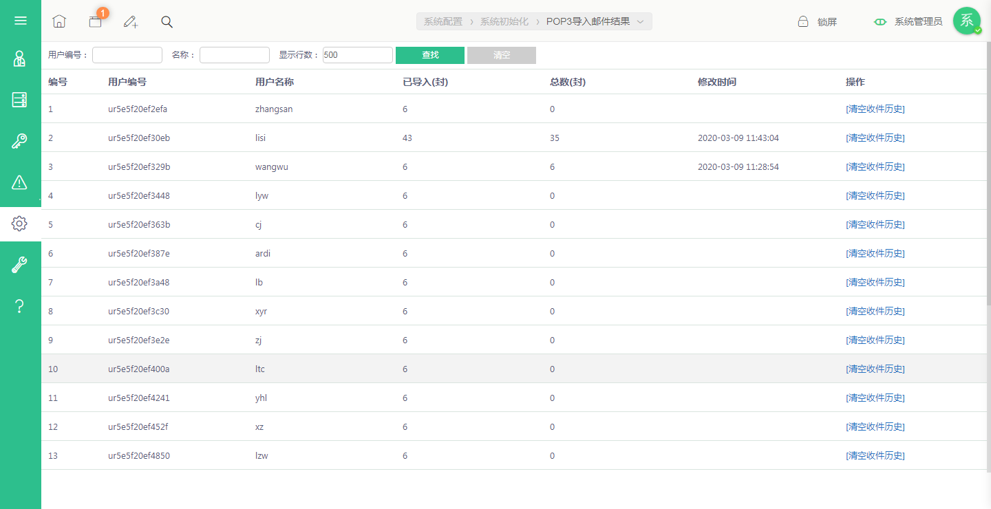Focus the 用户编号 input field
The height and width of the screenshot is (509, 991).
[127, 55]
